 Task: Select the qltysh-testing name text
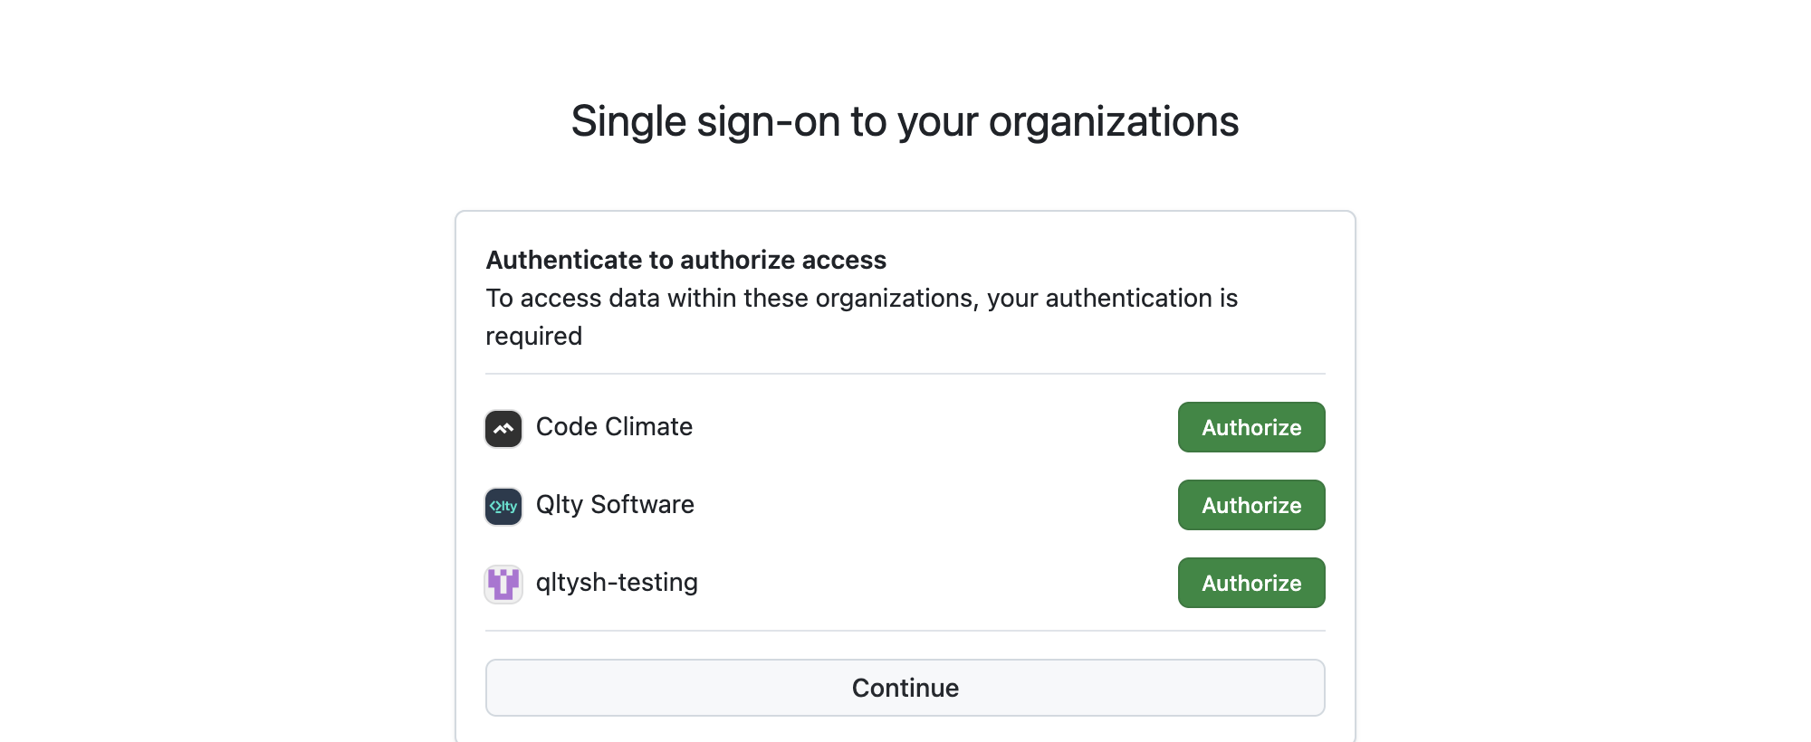click(618, 583)
